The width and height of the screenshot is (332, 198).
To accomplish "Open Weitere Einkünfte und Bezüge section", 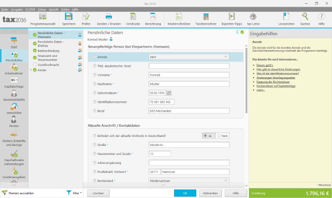I will coord(14,139).
